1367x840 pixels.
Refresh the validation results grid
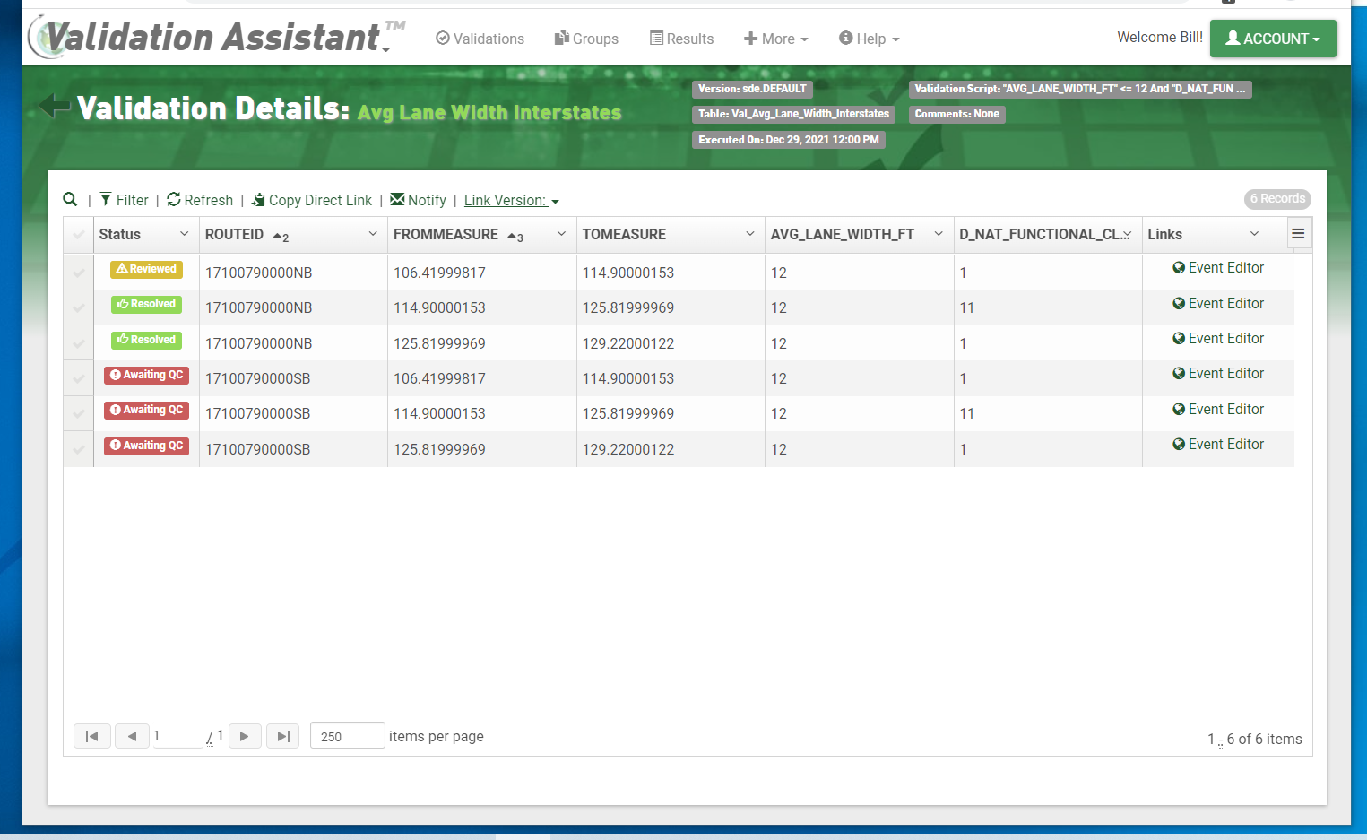click(x=200, y=200)
